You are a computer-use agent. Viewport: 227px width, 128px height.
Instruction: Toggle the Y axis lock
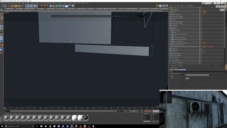[x=30, y=6]
